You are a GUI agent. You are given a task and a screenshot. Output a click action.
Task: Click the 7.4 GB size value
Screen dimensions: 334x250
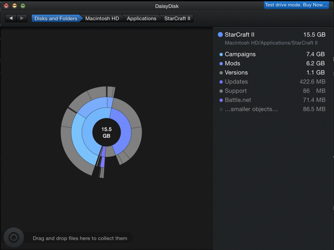315,54
